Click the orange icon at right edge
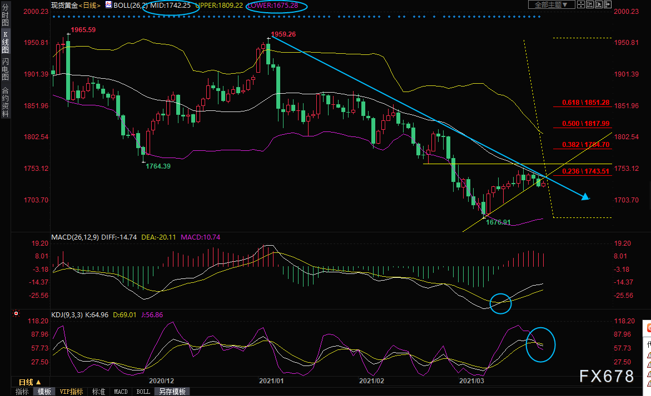651x396 pixels. [x=648, y=328]
